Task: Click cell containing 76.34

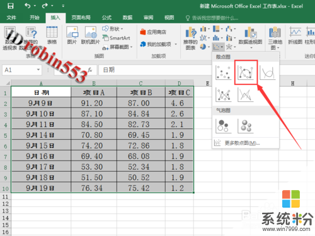Action: pyautogui.click(x=94, y=188)
